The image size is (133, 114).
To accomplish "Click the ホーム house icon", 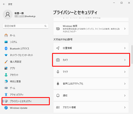I will point(6,35).
